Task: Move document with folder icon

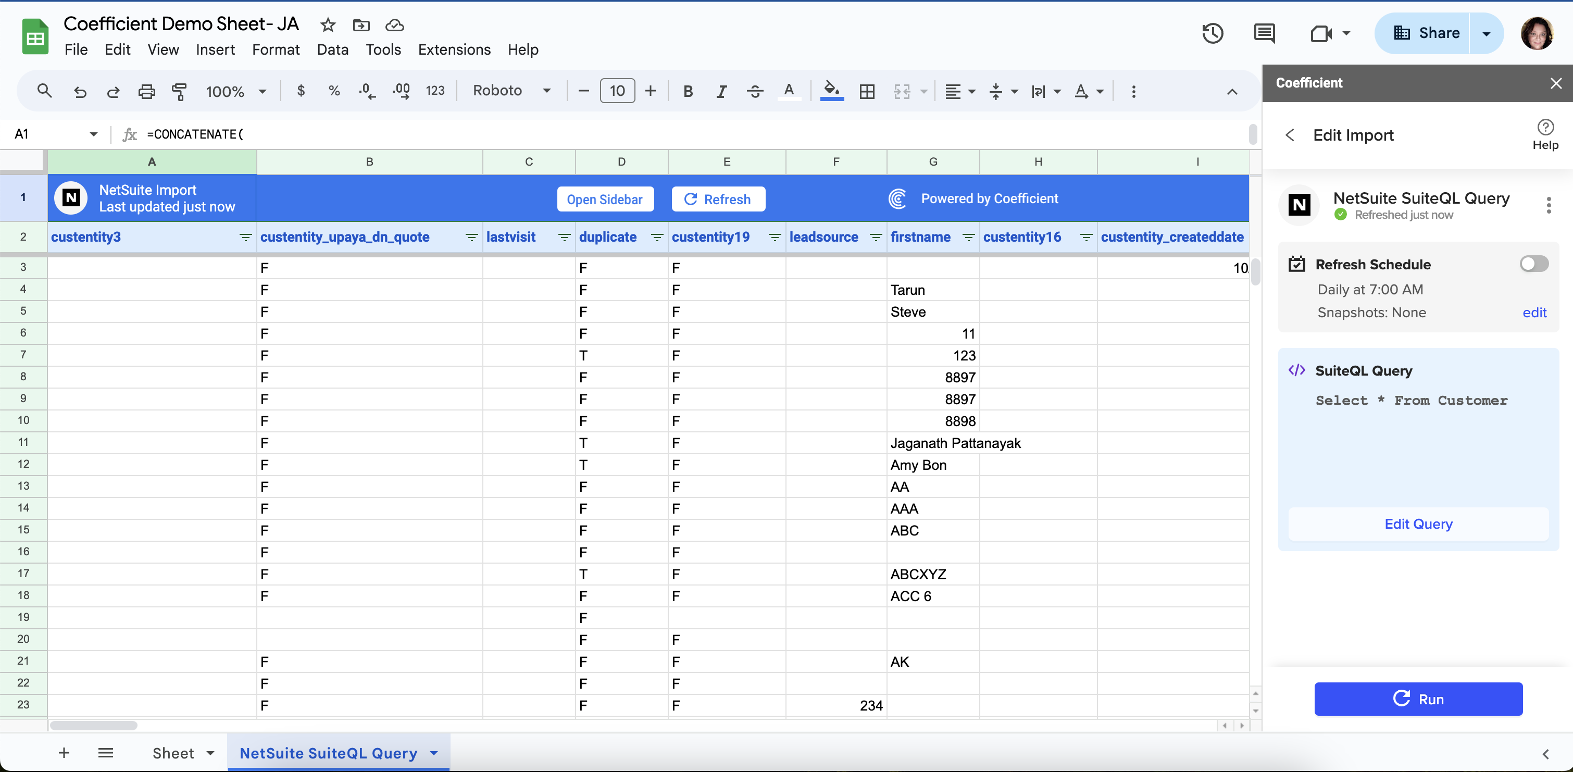Action: click(361, 25)
